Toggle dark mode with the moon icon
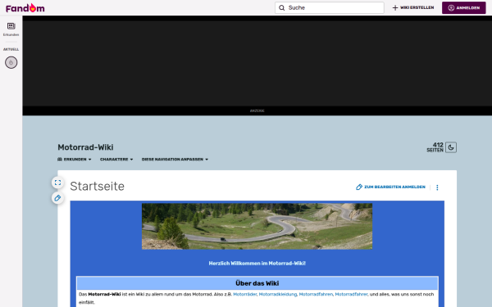This screenshot has height=307, width=492. [451, 147]
